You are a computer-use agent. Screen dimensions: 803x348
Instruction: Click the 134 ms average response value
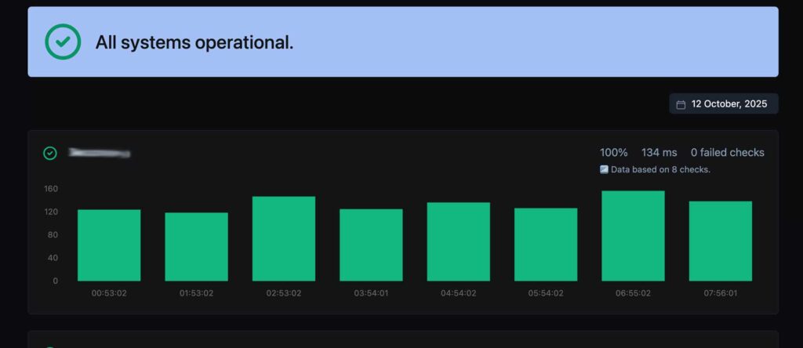(x=659, y=153)
